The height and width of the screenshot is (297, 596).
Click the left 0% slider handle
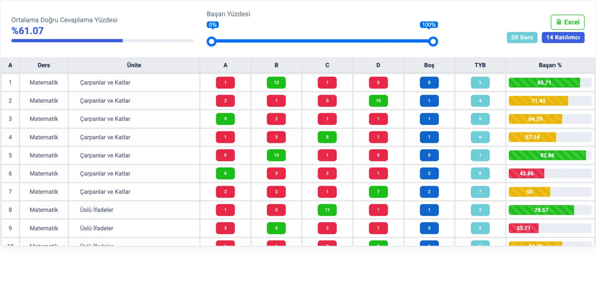[x=212, y=41]
